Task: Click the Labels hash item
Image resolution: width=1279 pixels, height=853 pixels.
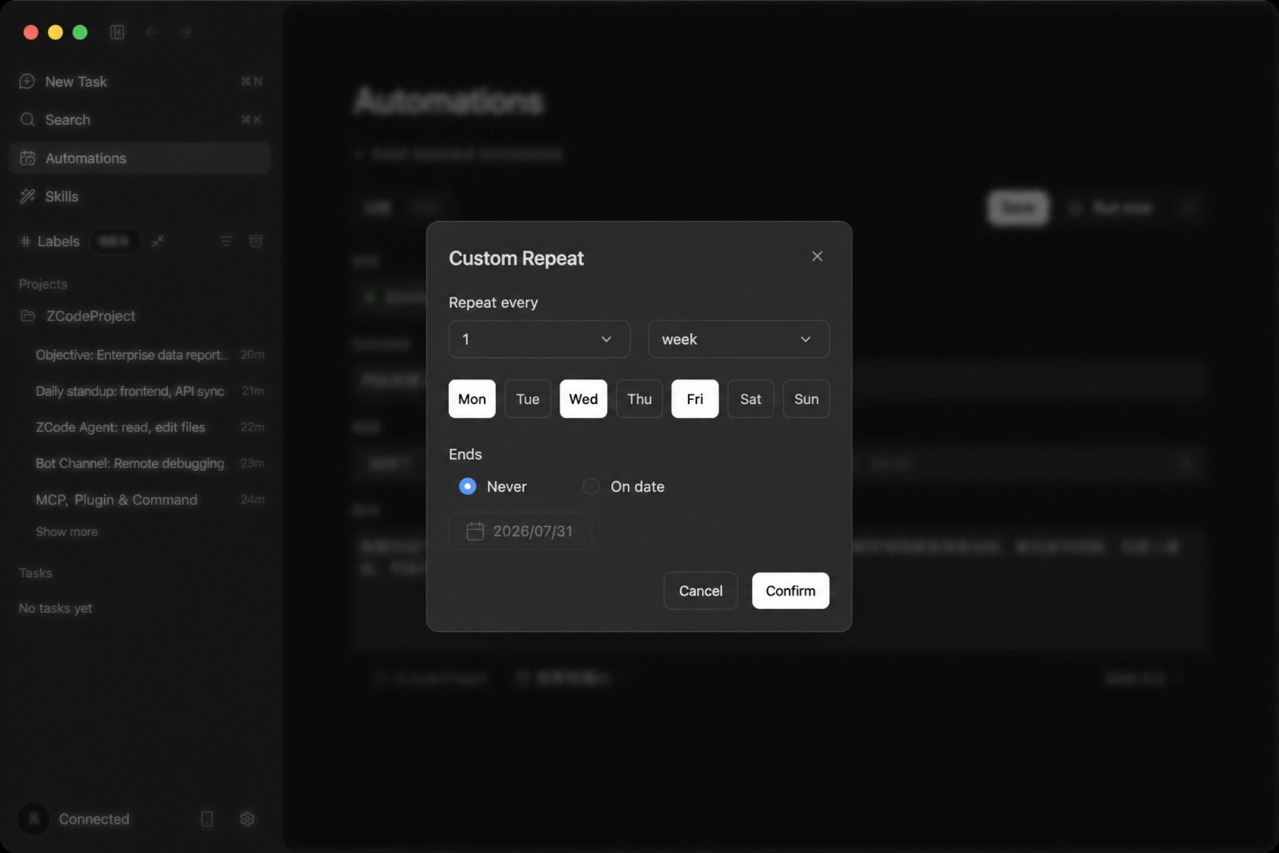Action: (50, 241)
